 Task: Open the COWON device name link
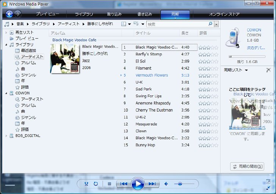pyautogui.click(x=254, y=30)
